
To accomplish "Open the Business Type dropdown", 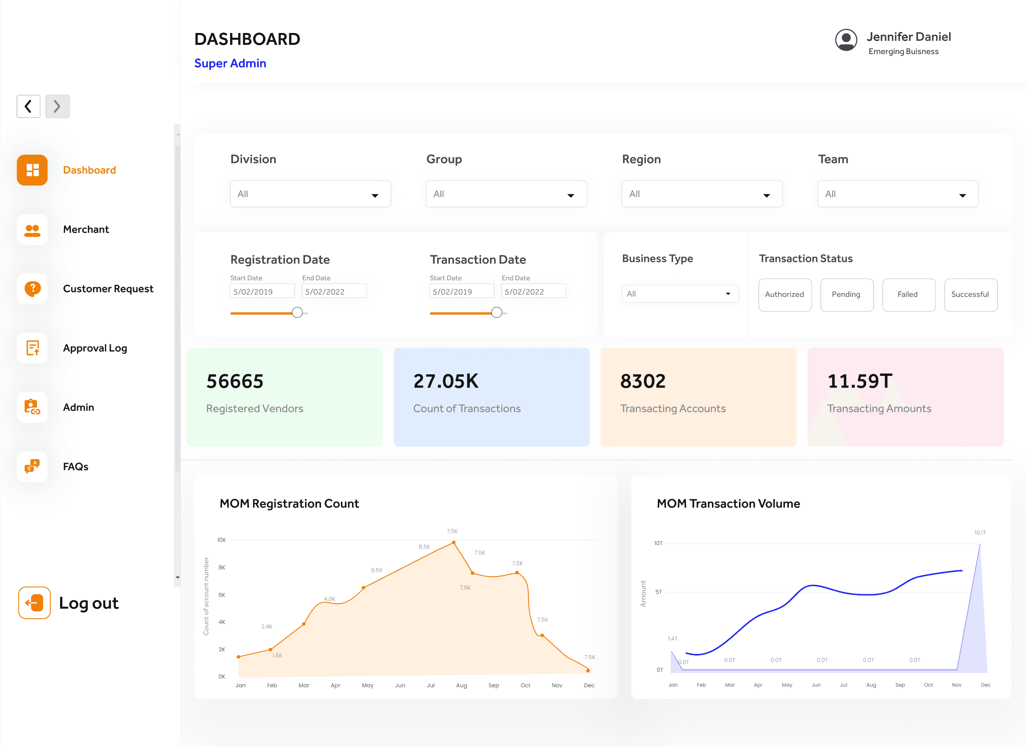I will [680, 294].
